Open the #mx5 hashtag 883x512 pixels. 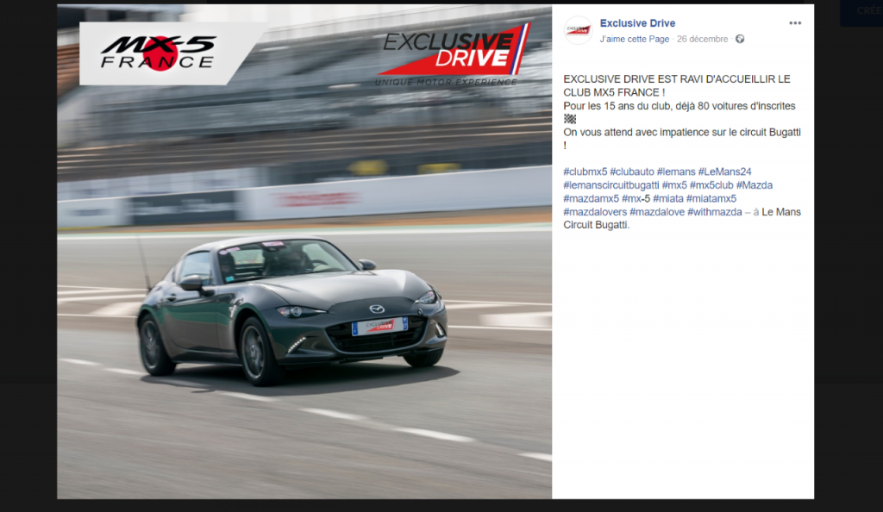pos(674,185)
